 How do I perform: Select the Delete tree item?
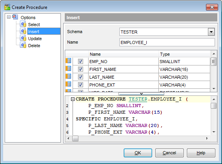click(34, 46)
